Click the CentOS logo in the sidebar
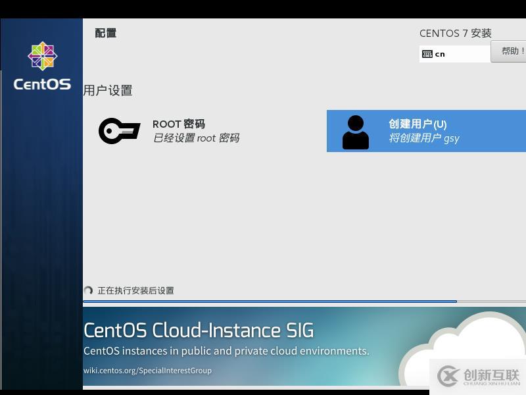 tap(41, 58)
